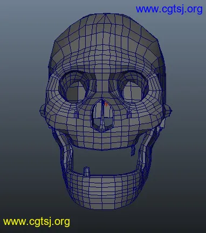
Task: Select the right cheekbone protrusion of skull
Action: click(168, 110)
